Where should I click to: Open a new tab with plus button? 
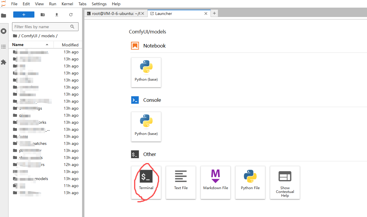pos(214,13)
